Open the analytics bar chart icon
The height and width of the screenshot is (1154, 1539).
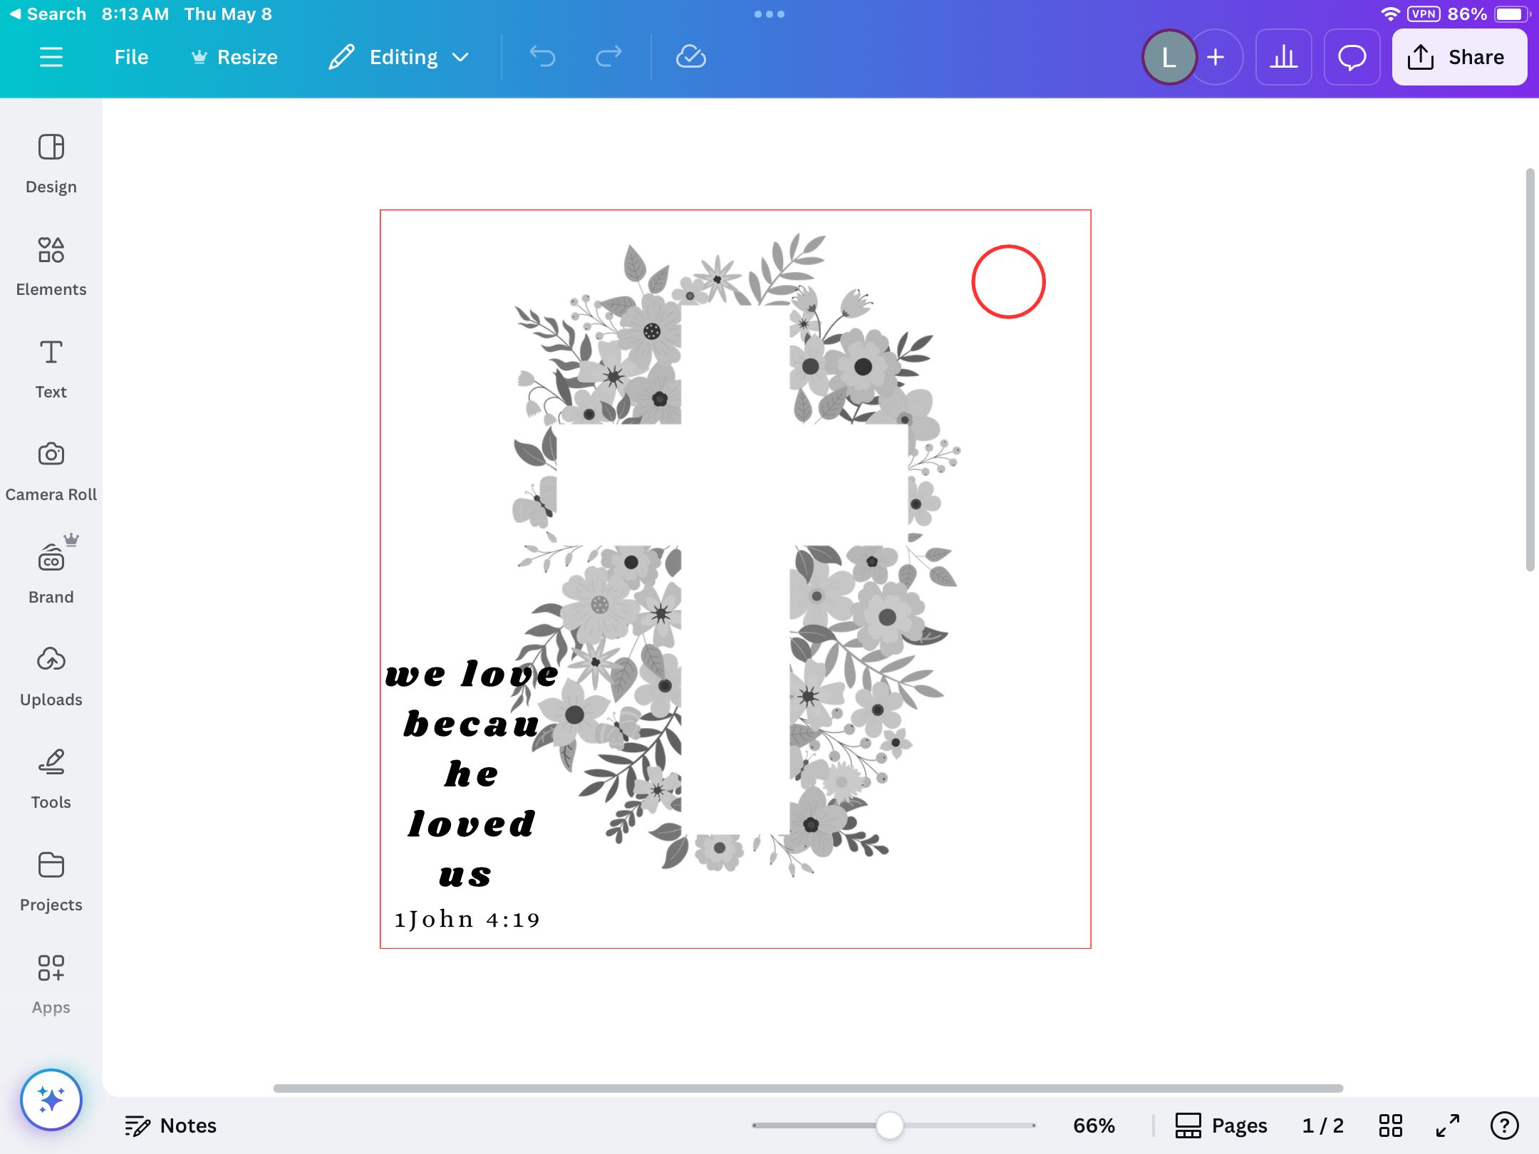[x=1283, y=57]
